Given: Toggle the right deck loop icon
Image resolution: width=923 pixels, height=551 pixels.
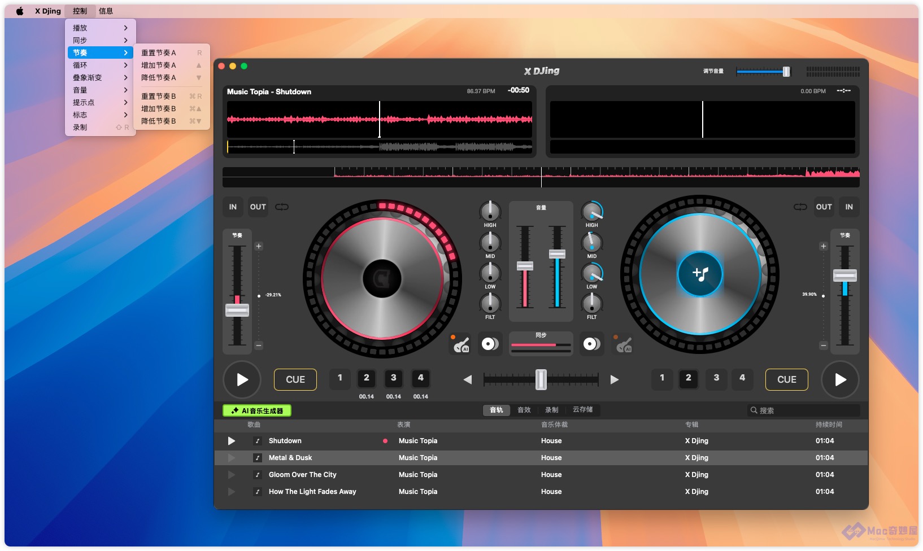Looking at the screenshot, I should tap(800, 207).
